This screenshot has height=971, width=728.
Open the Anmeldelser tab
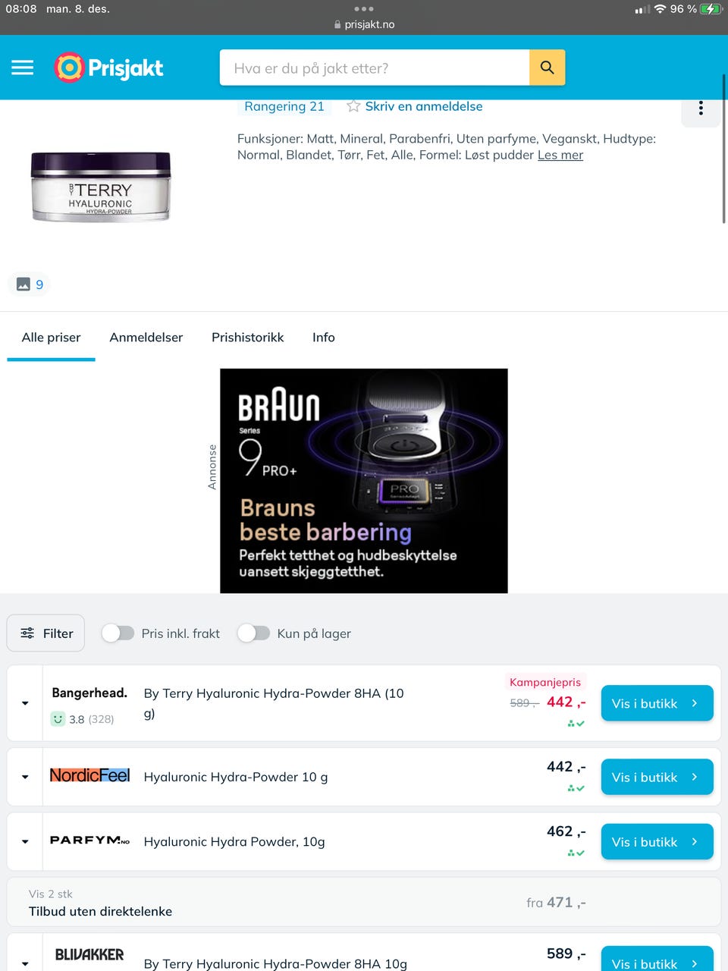tap(146, 338)
